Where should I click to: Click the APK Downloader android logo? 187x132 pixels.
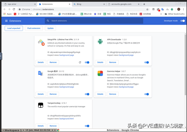[100, 42]
